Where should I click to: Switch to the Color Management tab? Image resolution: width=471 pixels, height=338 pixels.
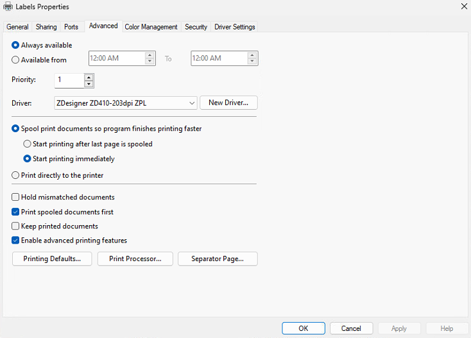[x=151, y=27]
